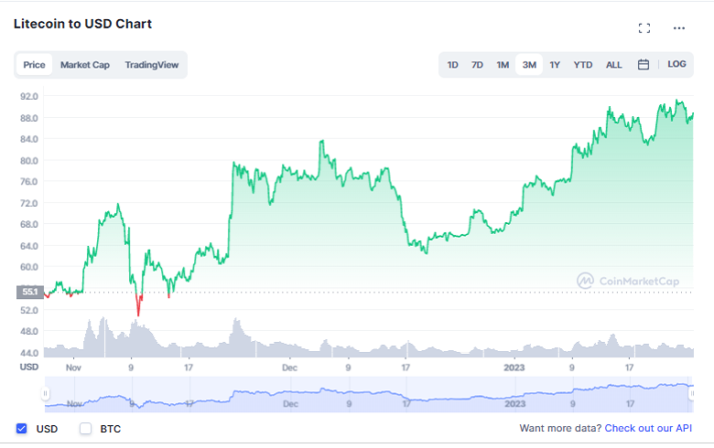
Task: Click the 92.0 axis value
Action: click(x=29, y=96)
